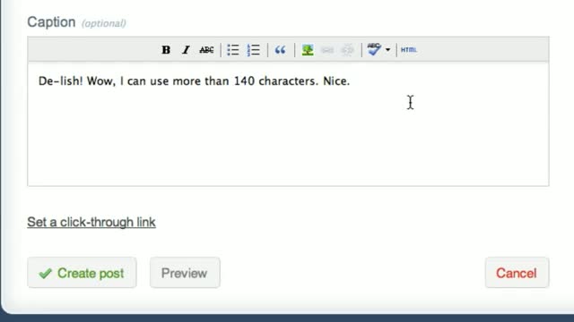The height and width of the screenshot is (322, 574).
Task: Toggle italic formatting in caption toolbar
Action: click(186, 50)
